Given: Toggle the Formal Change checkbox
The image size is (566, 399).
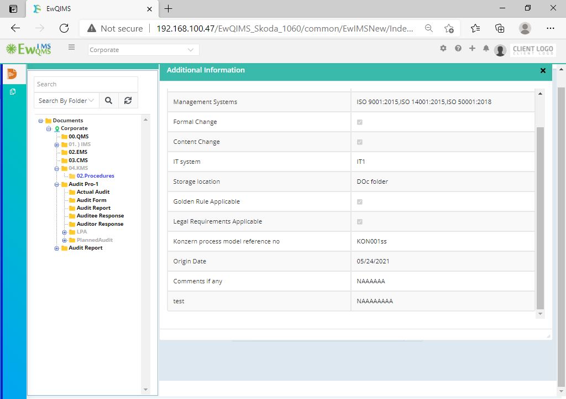Looking at the screenshot, I should [359, 122].
